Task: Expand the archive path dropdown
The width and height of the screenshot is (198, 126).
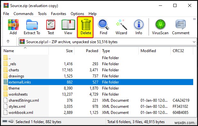Action: point(194,42)
